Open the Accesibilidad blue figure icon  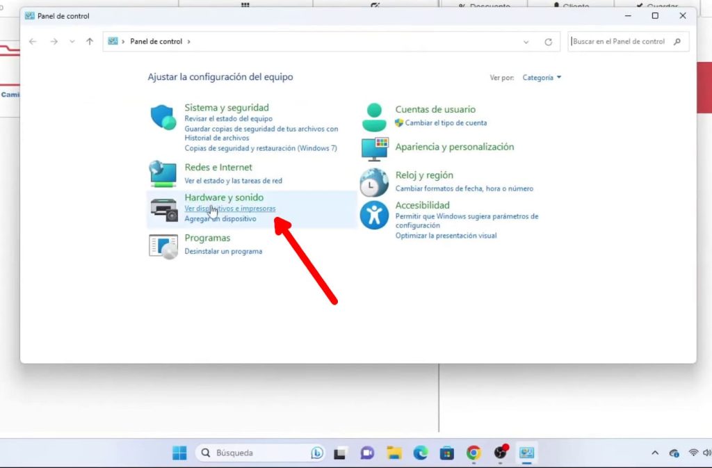pos(374,215)
